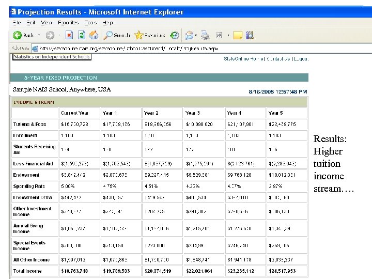Open the Back history dropdown arrow

click(39, 35)
